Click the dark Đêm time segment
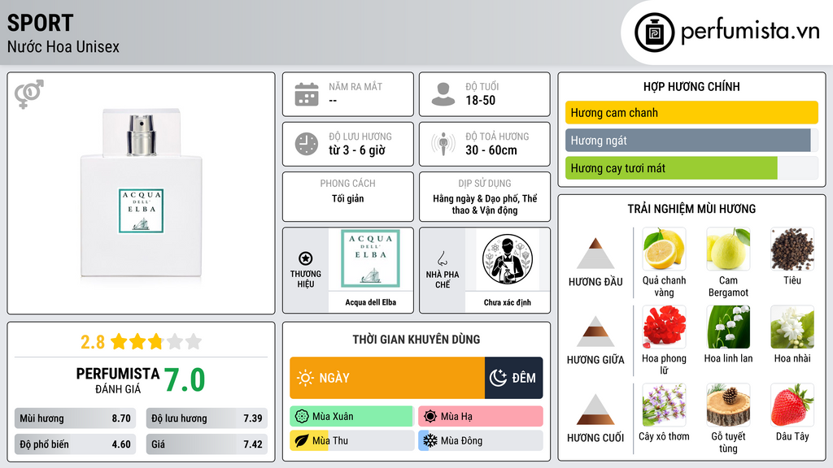Viewport: 833px width, 468px height. point(514,378)
